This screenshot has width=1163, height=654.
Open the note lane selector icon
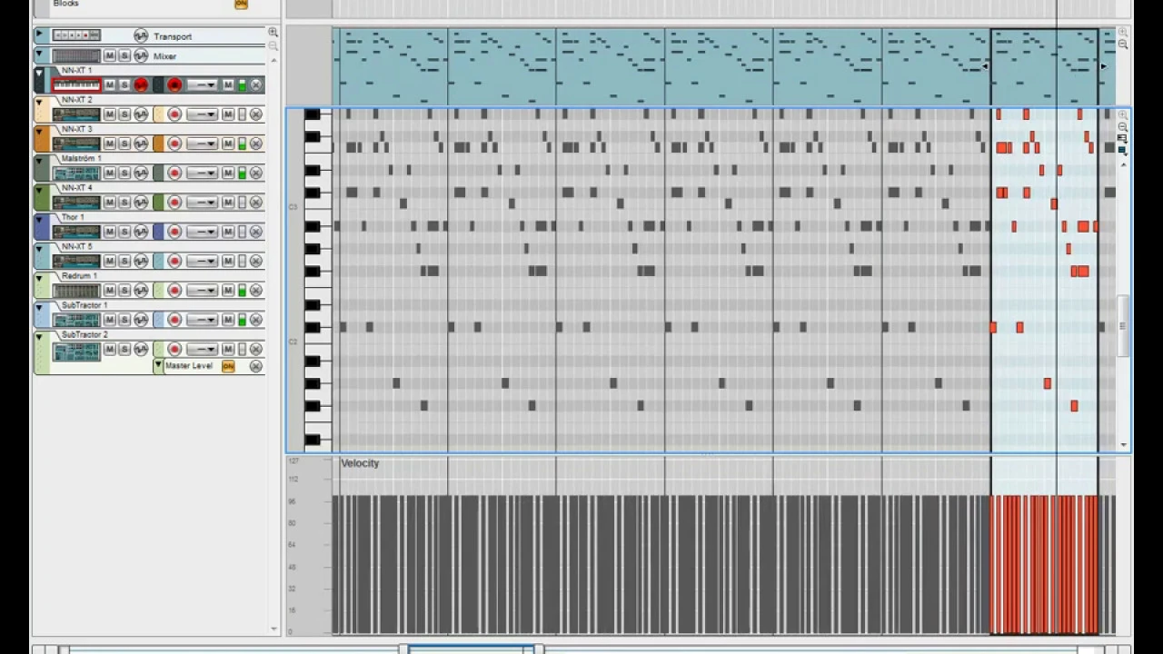click(1122, 150)
